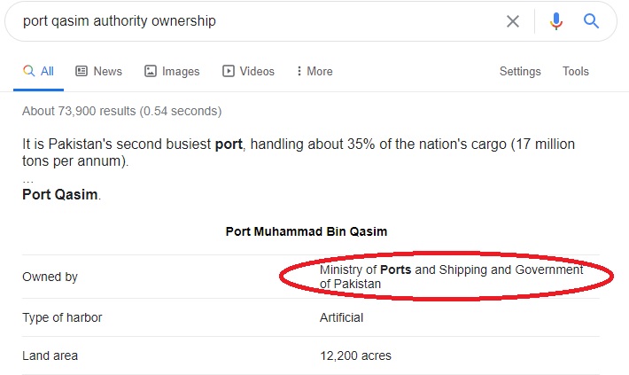Select the 12,200 acres land area value

(355, 355)
